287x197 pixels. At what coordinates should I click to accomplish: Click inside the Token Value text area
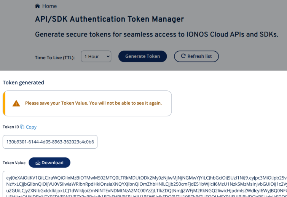click(x=145, y=184)
